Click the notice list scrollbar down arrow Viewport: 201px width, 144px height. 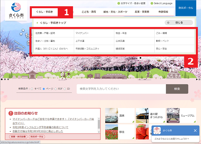click(99, 132)
